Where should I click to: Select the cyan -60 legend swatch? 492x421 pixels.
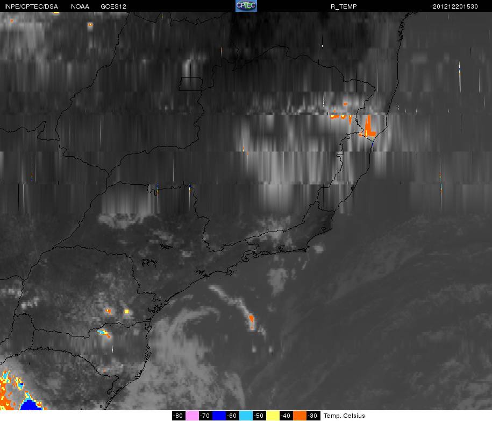[x=246, y=416]
